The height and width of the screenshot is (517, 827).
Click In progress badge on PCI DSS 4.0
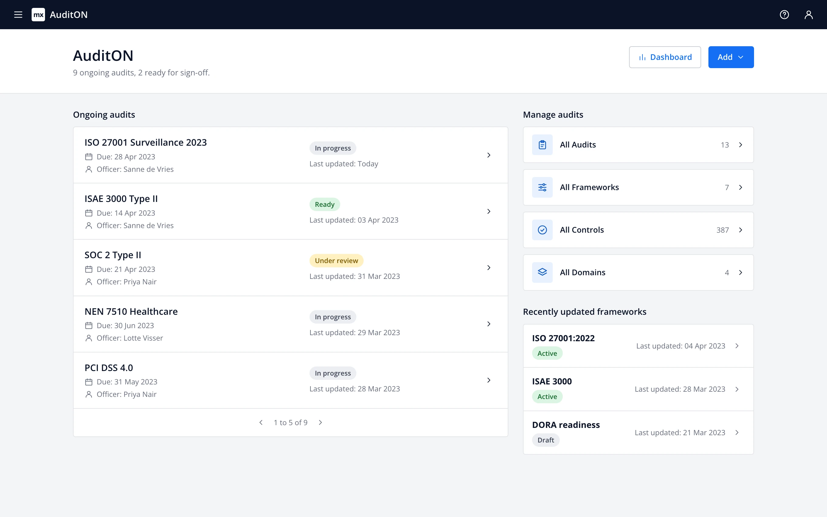(333, 373)
